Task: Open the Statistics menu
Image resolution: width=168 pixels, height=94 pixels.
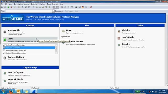Action: pyautogui.click(x=34, y=4)
